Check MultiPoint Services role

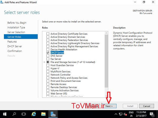48,71
